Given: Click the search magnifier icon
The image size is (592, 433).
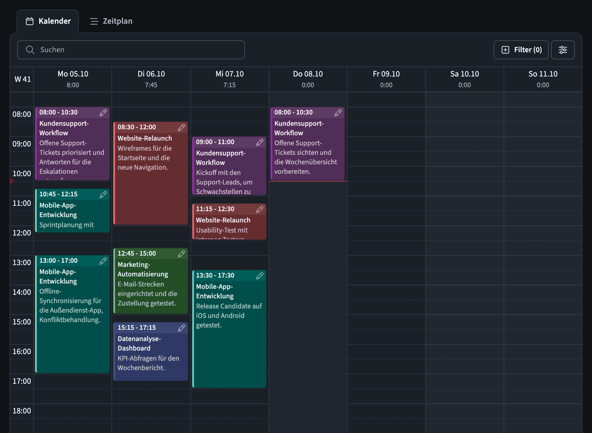Looking at the screenshot, I should coord(30,50).
